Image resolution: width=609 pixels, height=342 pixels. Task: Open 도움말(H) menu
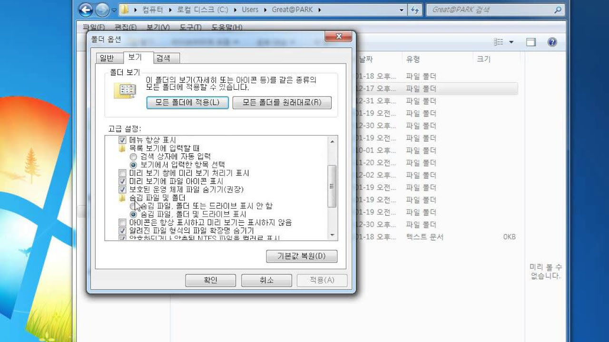pos(226,28)
